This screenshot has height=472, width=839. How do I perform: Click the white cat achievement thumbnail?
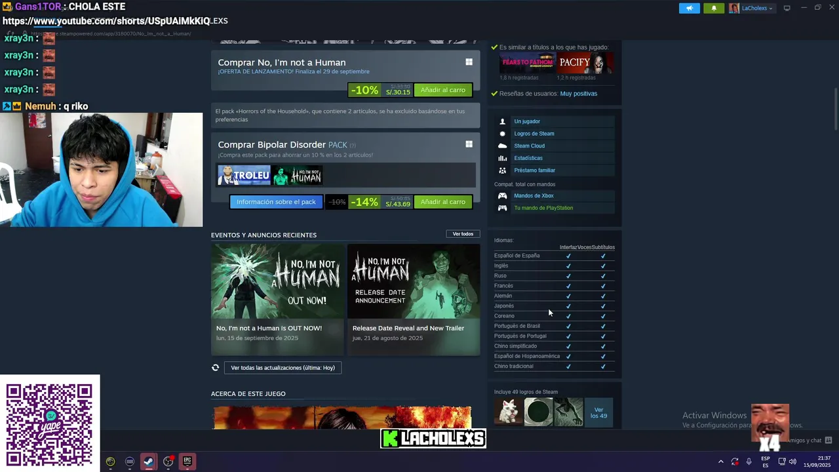(x=508, y=413)
